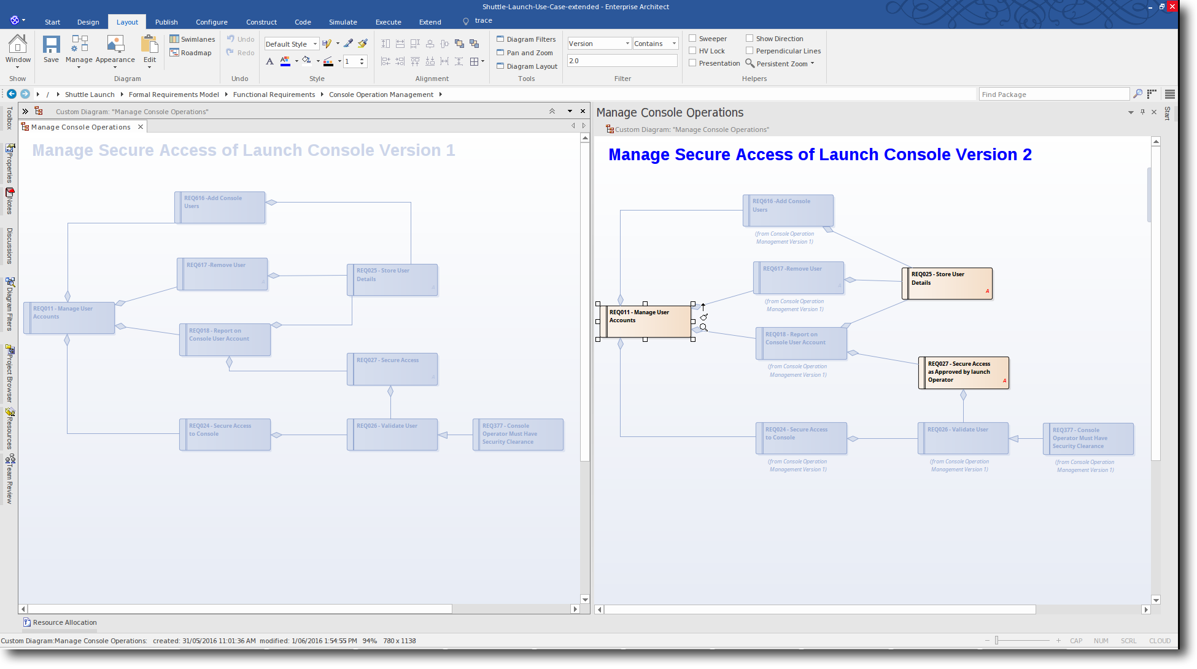The width and height of the screenshot is (1197, 669).
Task: Click the paintbrush apply-style icon
Action: click(363, 44)
